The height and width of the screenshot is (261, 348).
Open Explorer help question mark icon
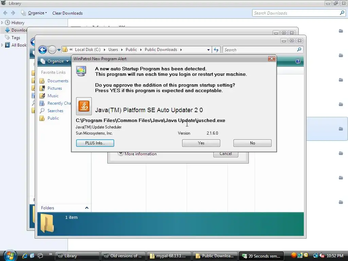point(298,61)
